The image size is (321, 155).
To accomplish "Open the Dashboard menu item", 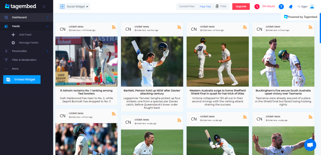I will click(27, 18).
